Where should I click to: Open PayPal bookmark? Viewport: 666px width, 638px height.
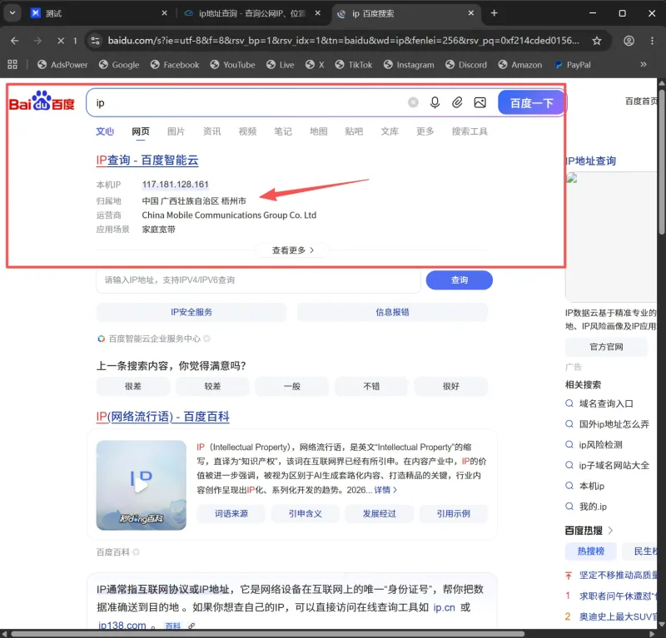tap(573, 65)
